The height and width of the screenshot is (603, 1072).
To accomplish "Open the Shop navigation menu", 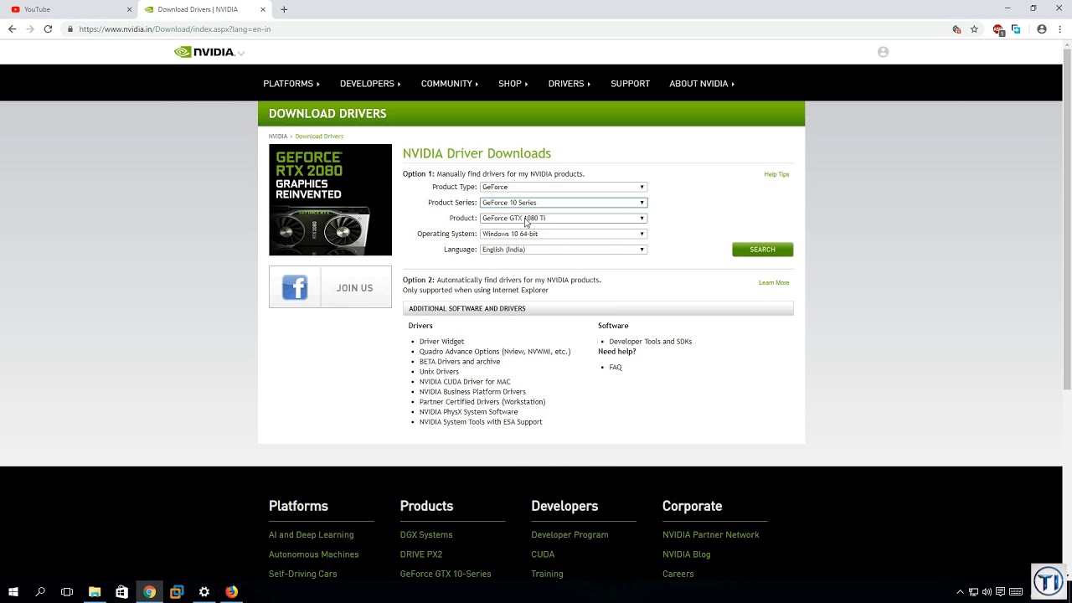I will pos(513,84).
